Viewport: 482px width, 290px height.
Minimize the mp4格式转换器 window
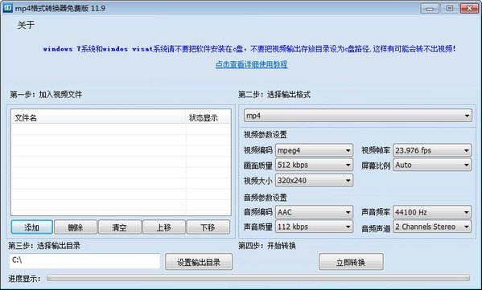[430, 8]
